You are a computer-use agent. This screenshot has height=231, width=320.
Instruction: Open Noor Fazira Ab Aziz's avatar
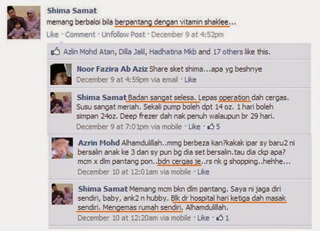click(x=61, y=74)
